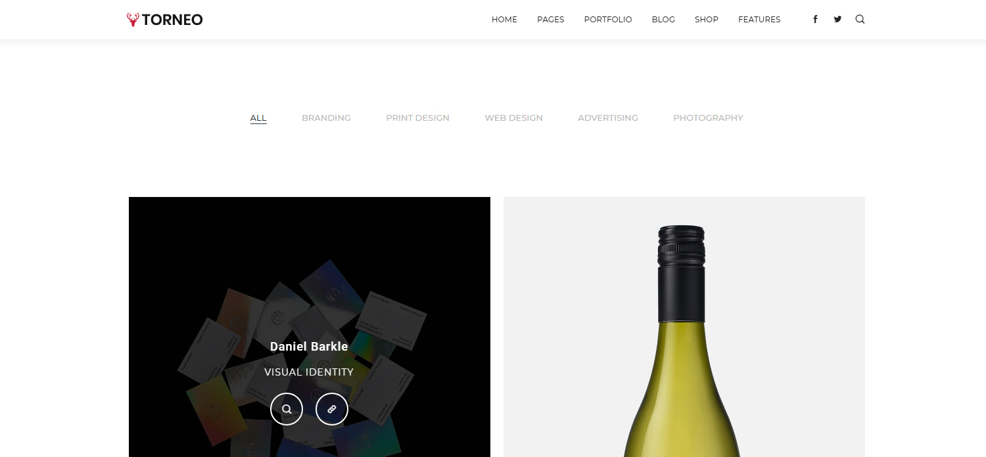The height and width of the screenshot is (457, 986).
Task: Click the header search magnifier icon
Action: 860,19
